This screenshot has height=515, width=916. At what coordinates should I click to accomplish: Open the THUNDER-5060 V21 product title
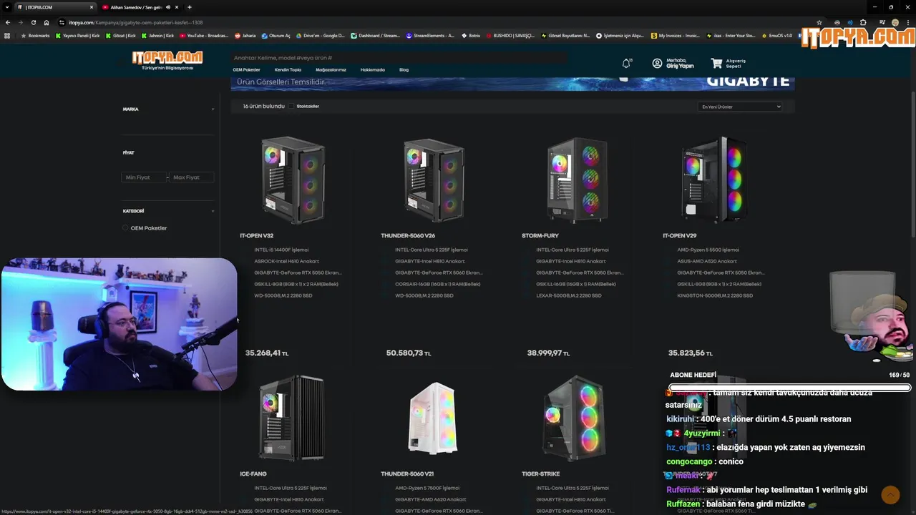pyautogui.click(x=407, y=474)
